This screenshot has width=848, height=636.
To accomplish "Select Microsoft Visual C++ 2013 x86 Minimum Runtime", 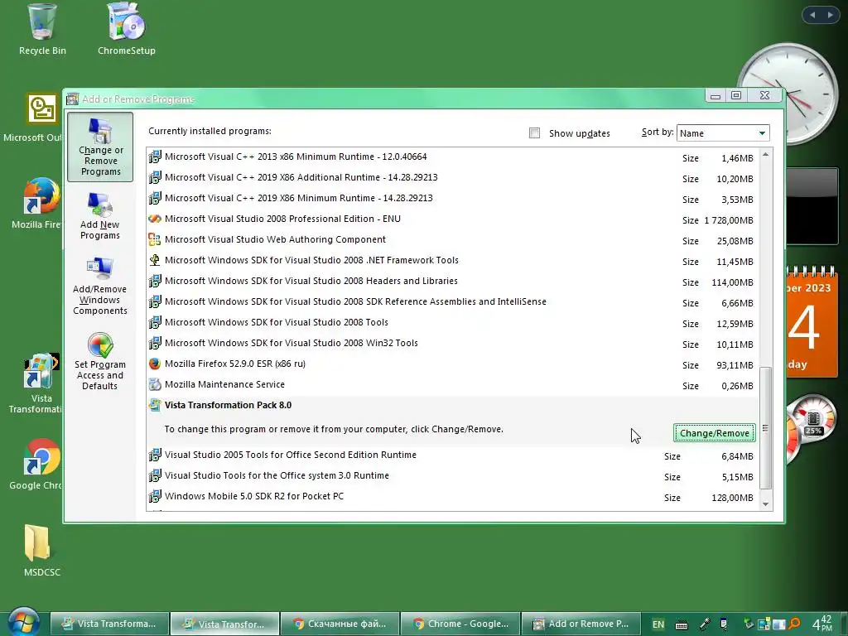I will [453, 157].
